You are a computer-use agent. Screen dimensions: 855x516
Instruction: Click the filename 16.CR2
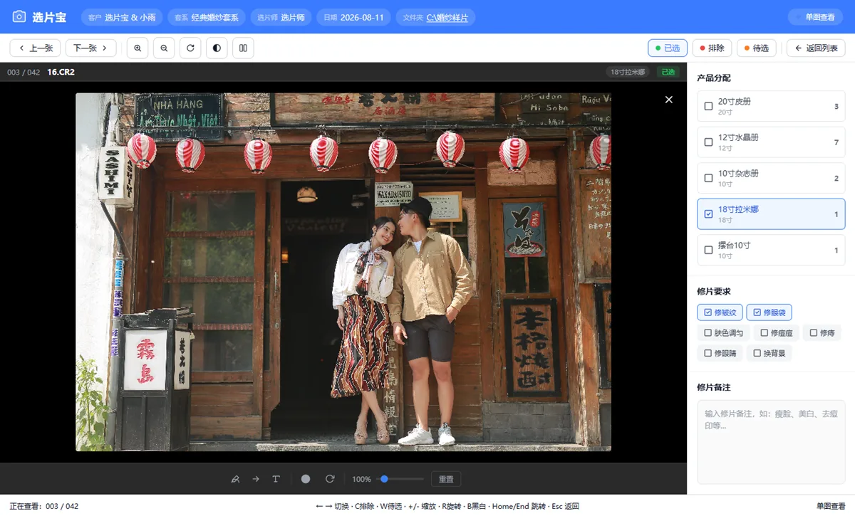[61, 72]
